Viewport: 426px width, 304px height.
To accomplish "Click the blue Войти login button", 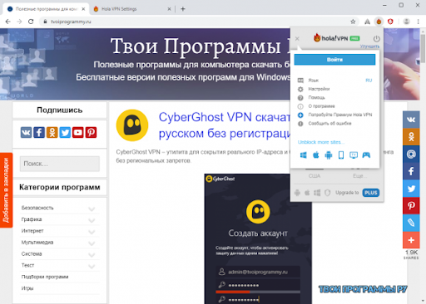I will pos(334,60).
